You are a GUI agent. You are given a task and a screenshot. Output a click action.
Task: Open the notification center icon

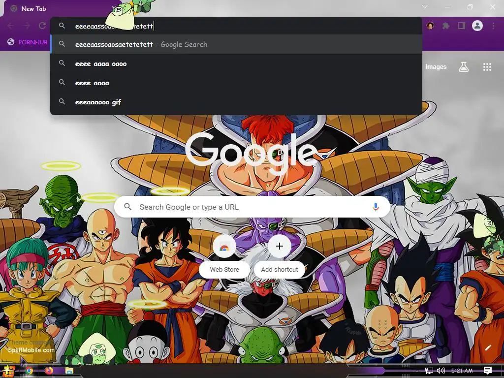[x=488, y=371]
